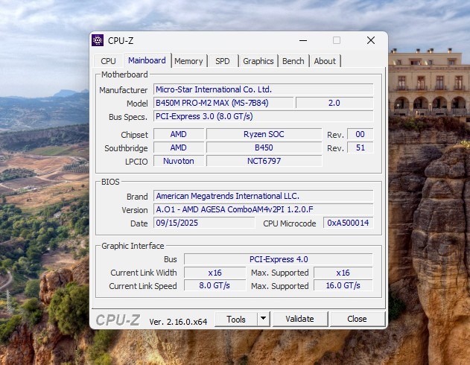Minimize the CPU-Z window

[x=302, y=40]
